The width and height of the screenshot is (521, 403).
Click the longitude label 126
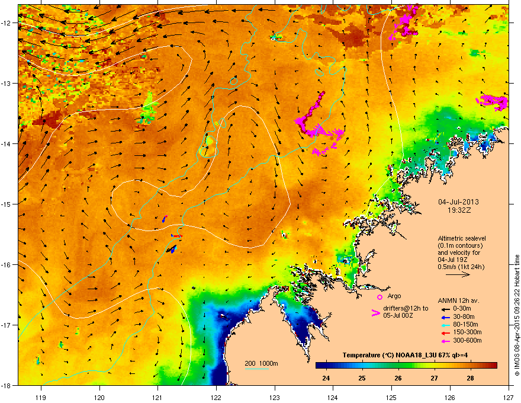(450, 397)
